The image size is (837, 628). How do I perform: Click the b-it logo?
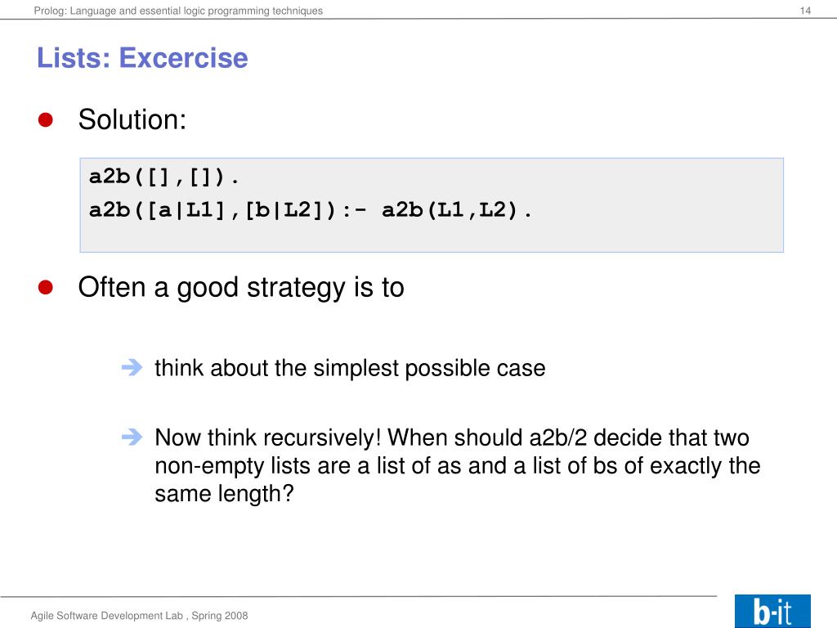click(772, 611)
